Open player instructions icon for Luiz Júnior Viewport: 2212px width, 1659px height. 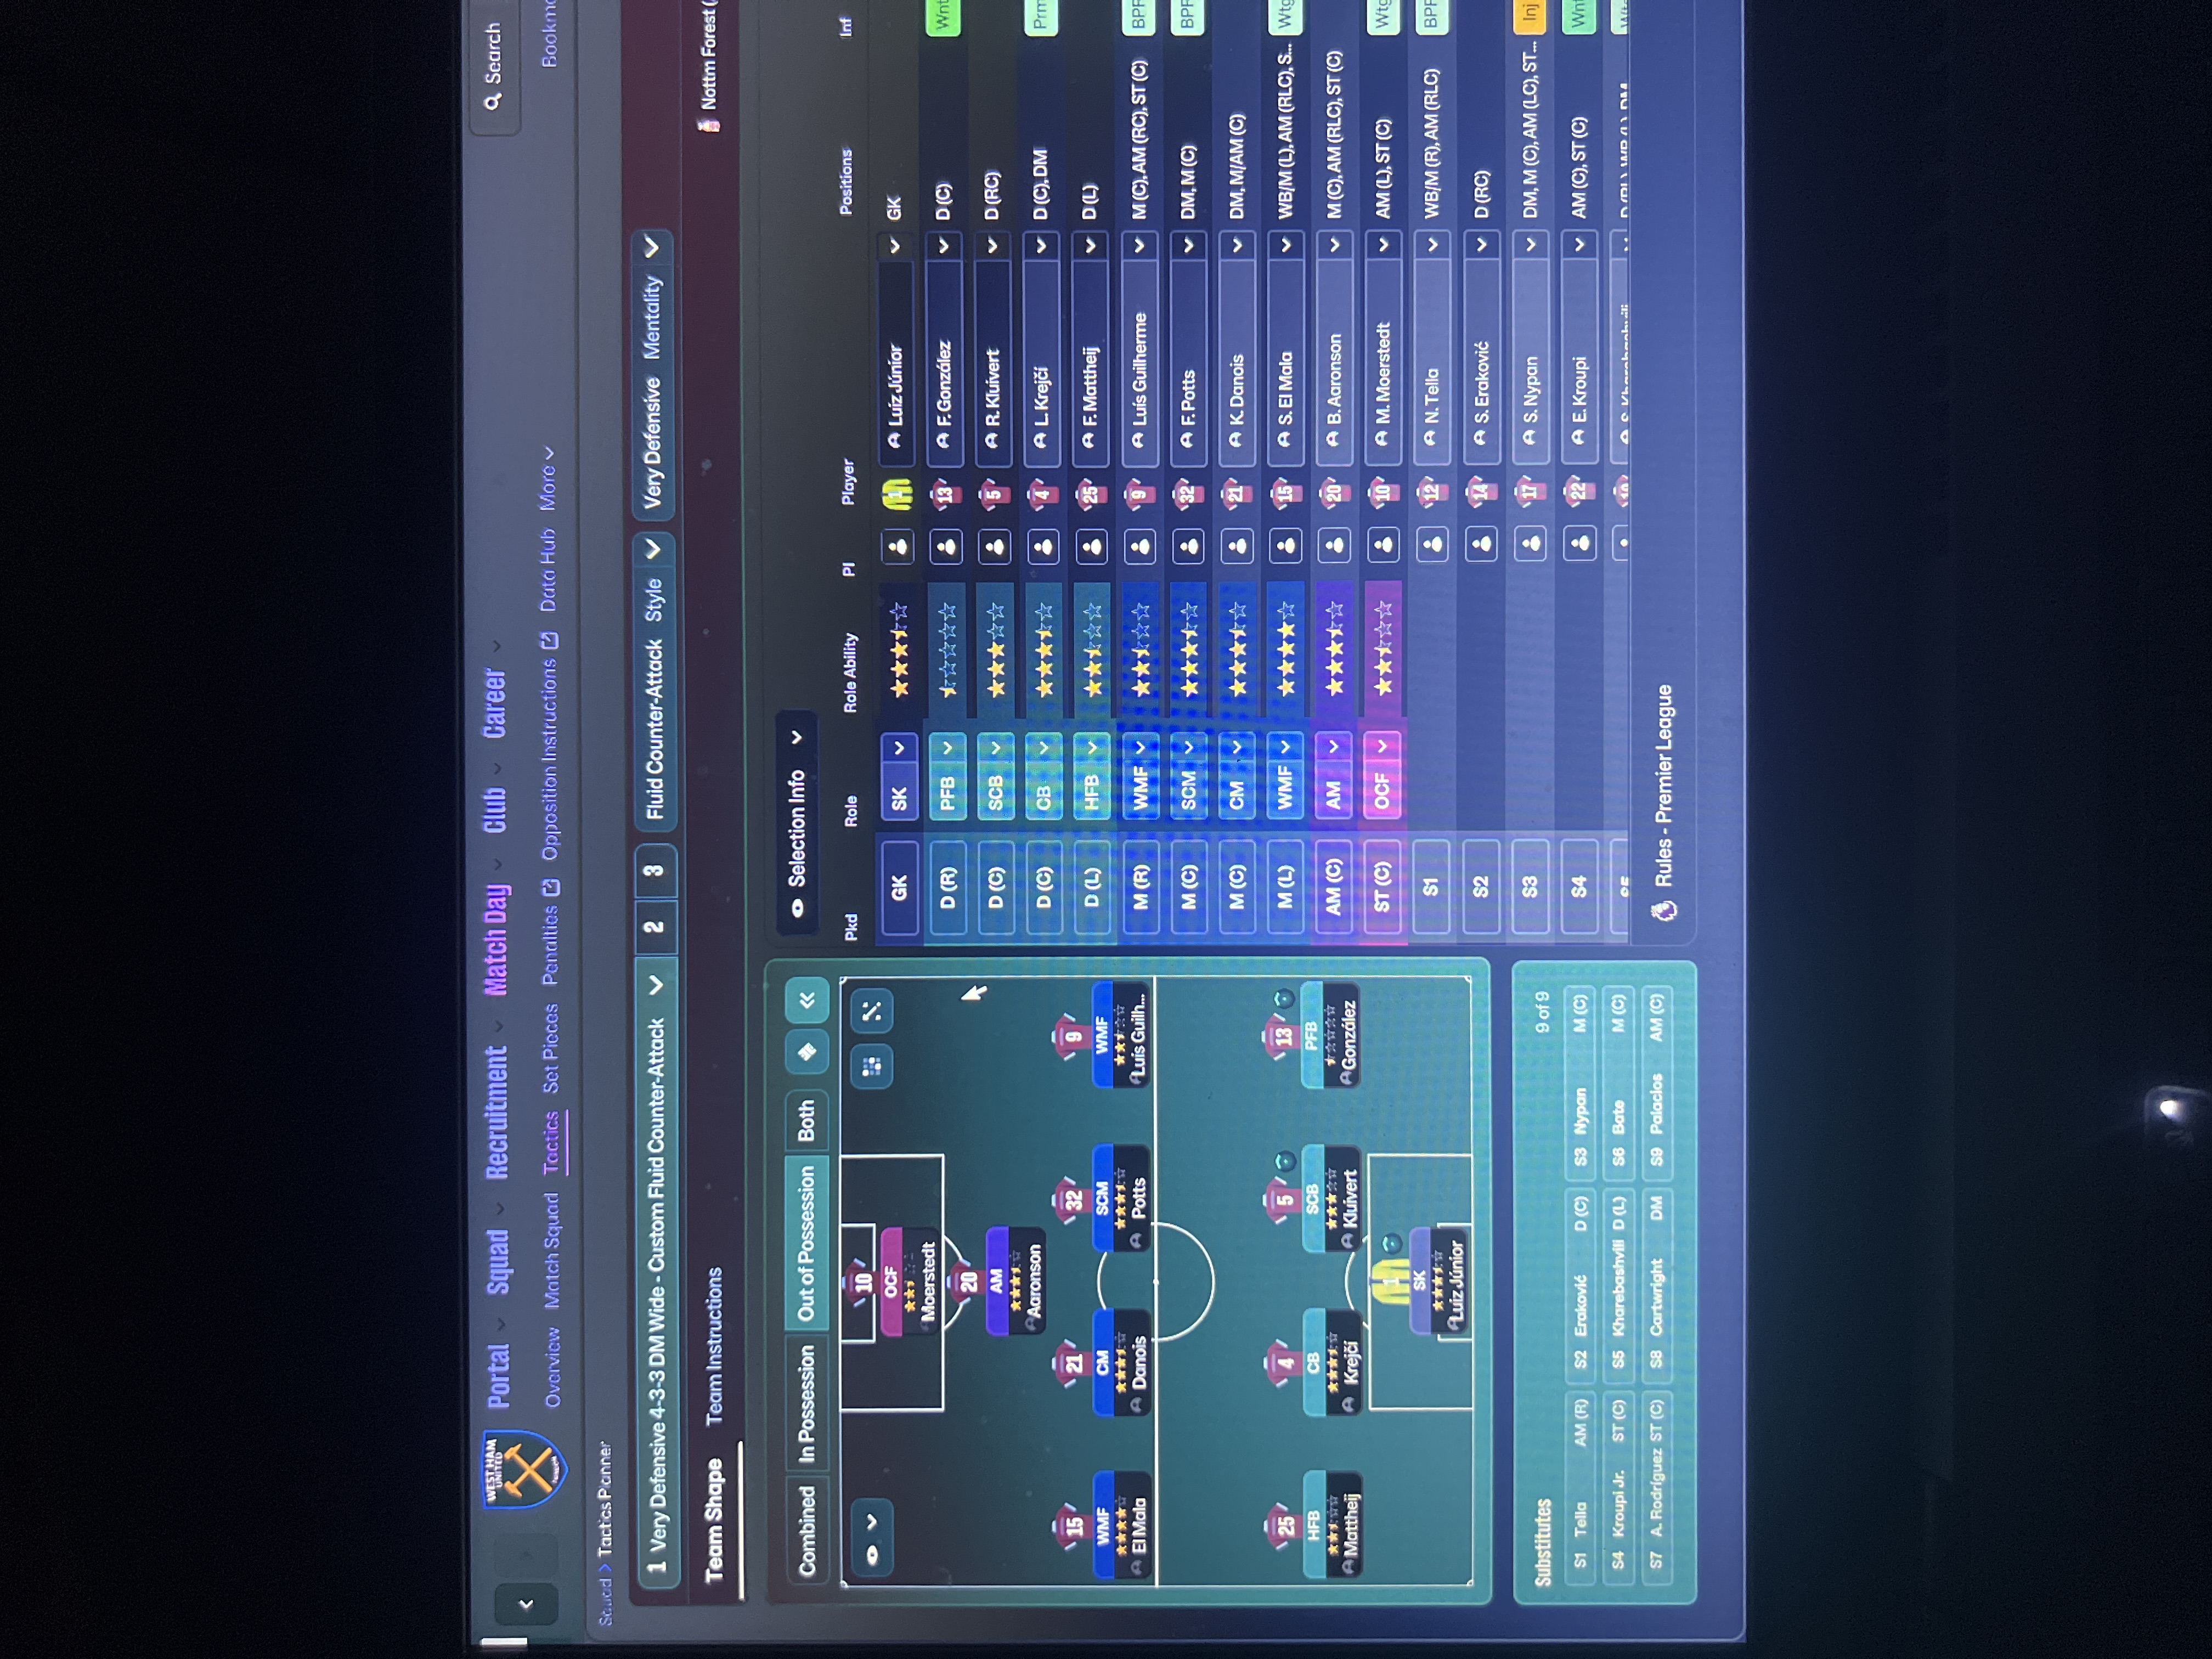(x=898, y=546)
